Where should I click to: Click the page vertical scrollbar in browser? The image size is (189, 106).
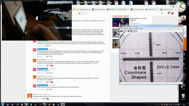point(178,57)
